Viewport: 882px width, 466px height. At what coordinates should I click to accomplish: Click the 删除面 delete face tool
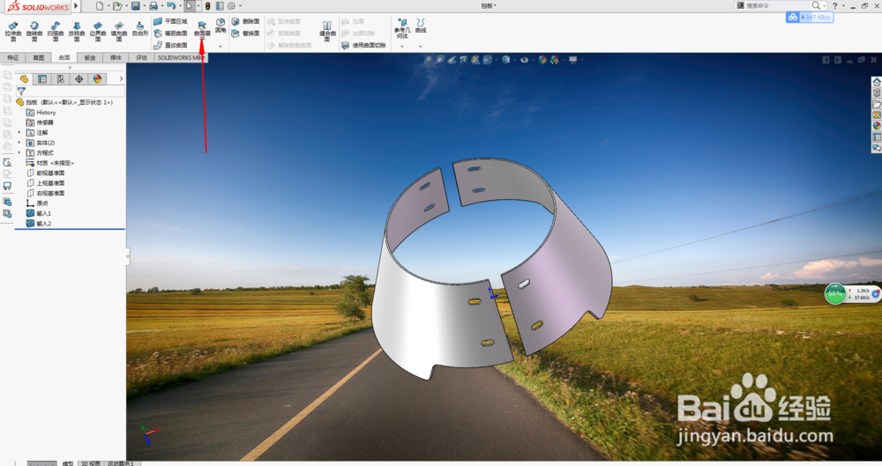[246, 21]
